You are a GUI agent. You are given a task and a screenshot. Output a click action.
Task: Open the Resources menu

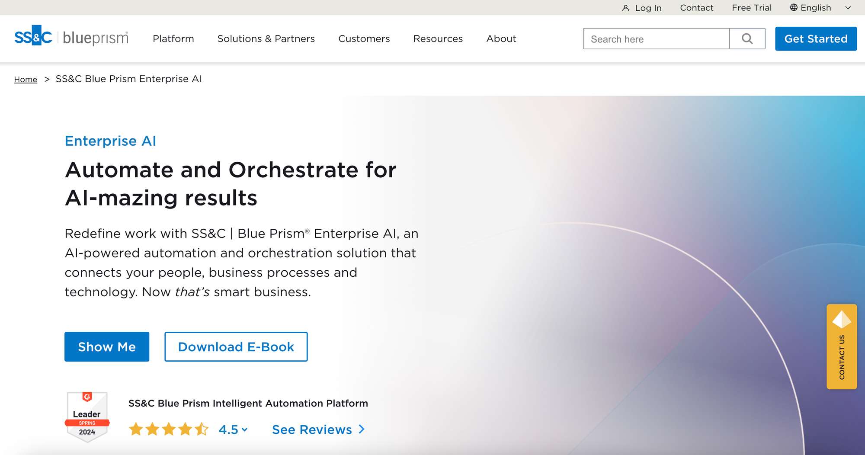click(x=438, y=38)
